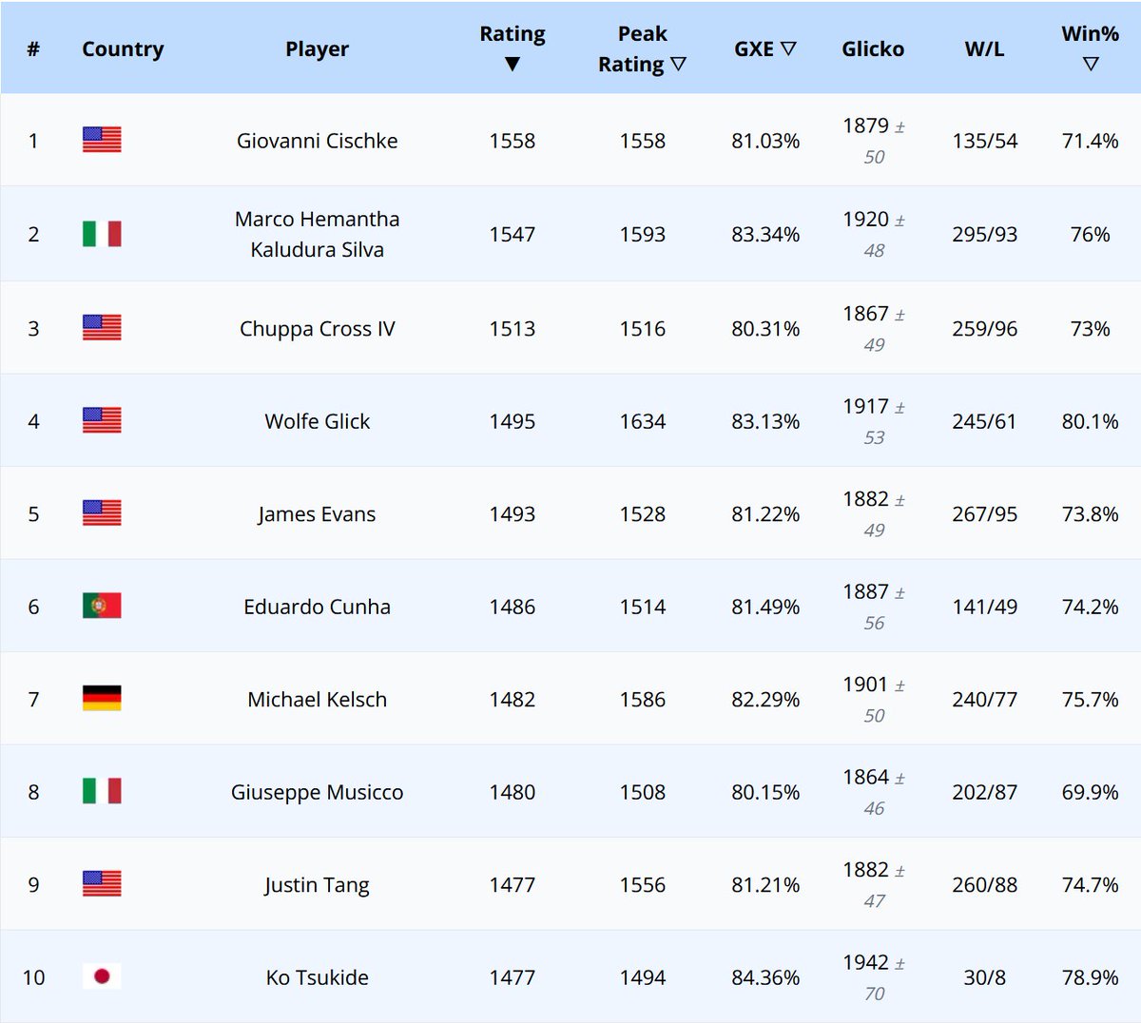Select the W/L value 260/88

985,885
